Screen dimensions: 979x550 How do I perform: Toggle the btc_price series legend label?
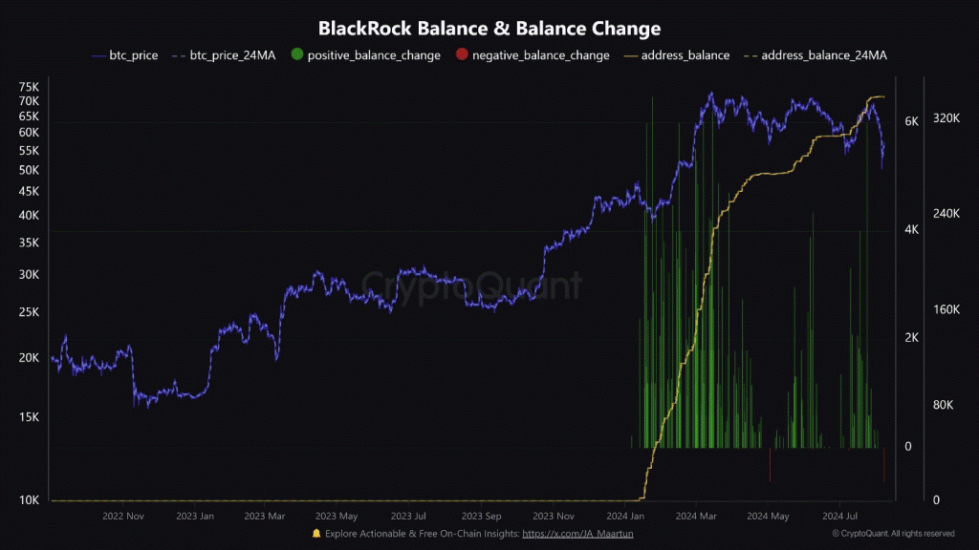[132, 55]
